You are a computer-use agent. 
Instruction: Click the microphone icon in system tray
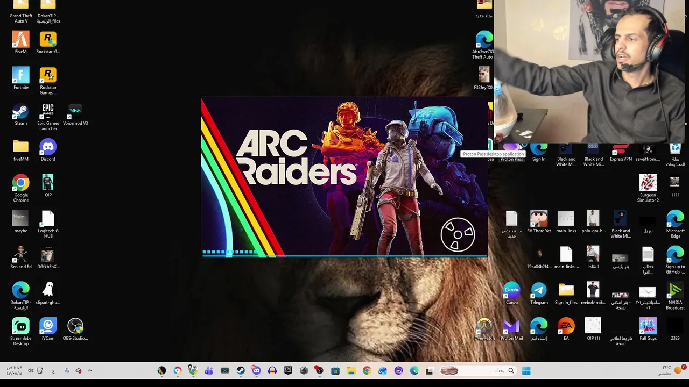point(67,370)
